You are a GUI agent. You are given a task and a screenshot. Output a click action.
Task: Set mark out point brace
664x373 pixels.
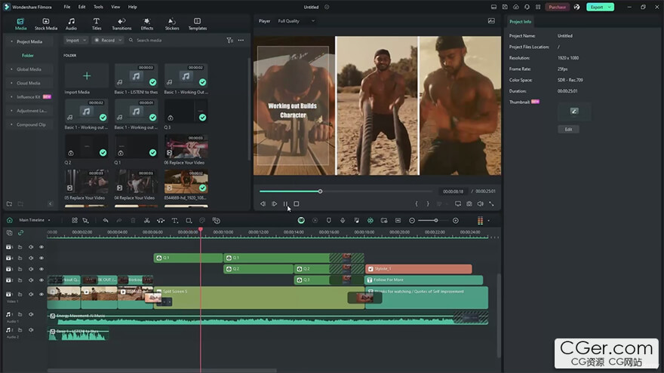click(428, 204)
